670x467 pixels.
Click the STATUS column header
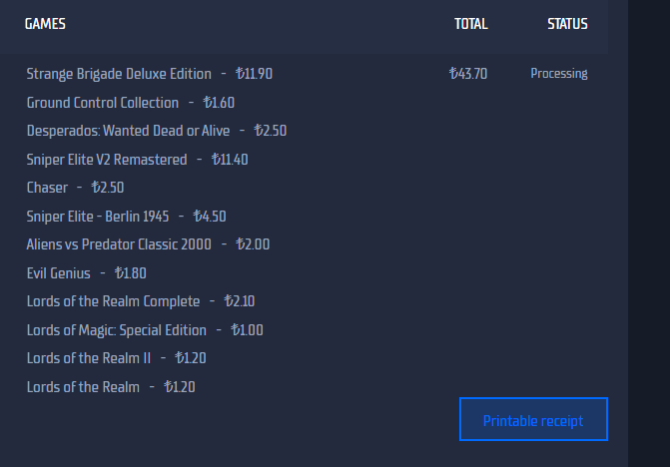[x=567, y=24]
